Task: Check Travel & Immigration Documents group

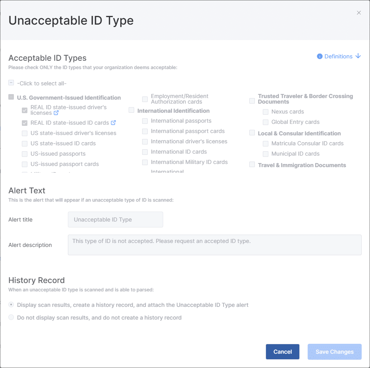Action: tap(252, 164)
